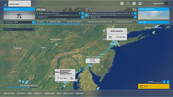
Task: Click the KBID Block Island State label
Action: [153, 28]
